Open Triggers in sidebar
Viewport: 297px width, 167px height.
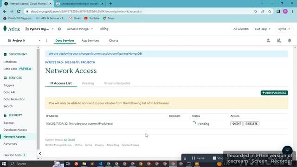coord(9,85)
